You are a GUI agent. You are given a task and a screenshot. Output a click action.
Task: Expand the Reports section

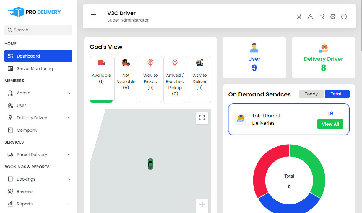point(38,204)
